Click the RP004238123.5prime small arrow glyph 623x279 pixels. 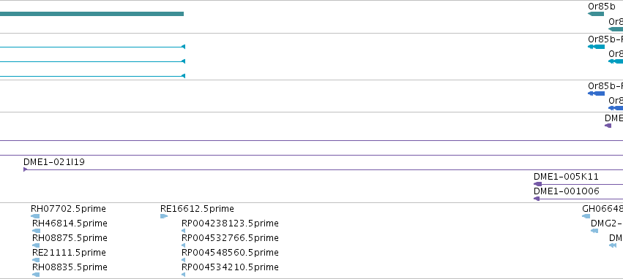click(183, 231)
